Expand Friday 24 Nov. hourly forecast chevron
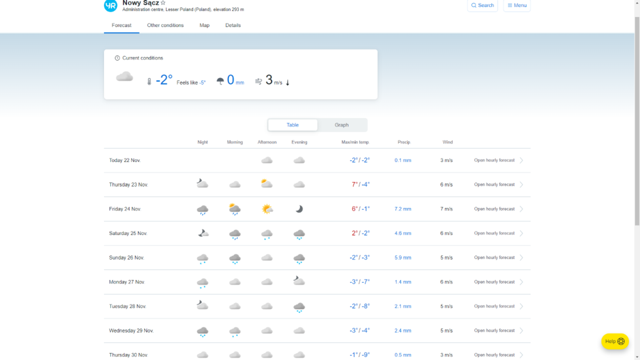This screenshot has height=360, width=640. click(x=521, y=209)
